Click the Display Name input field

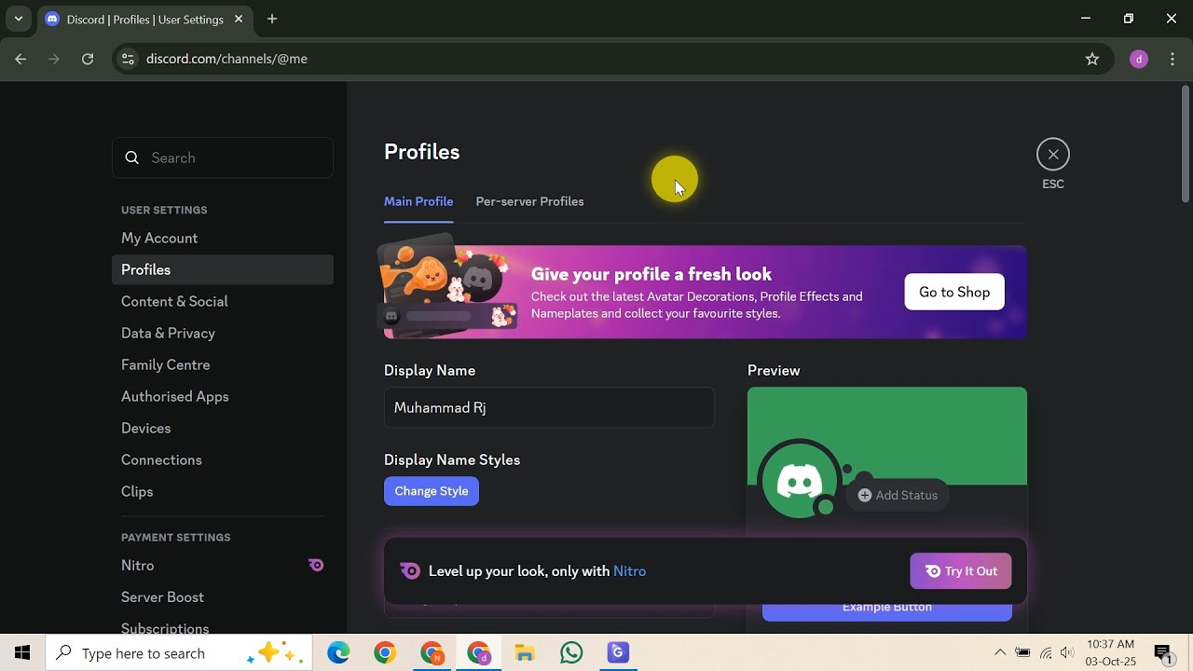[x=549, y=407]
